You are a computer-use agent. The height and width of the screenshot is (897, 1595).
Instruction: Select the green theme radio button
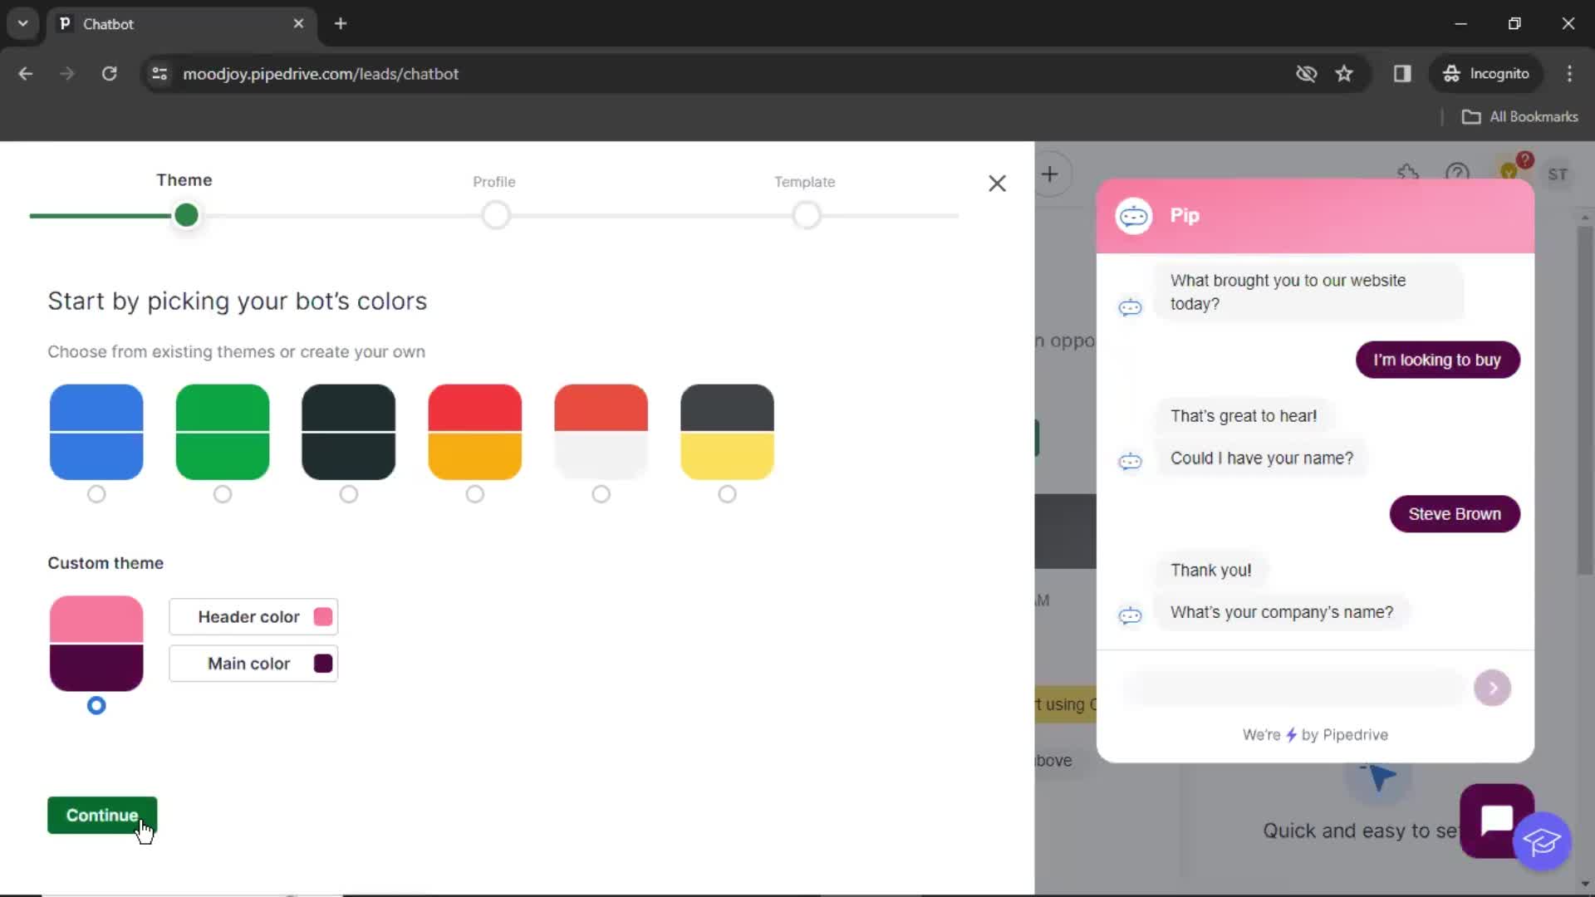click(x=223, y=494)
